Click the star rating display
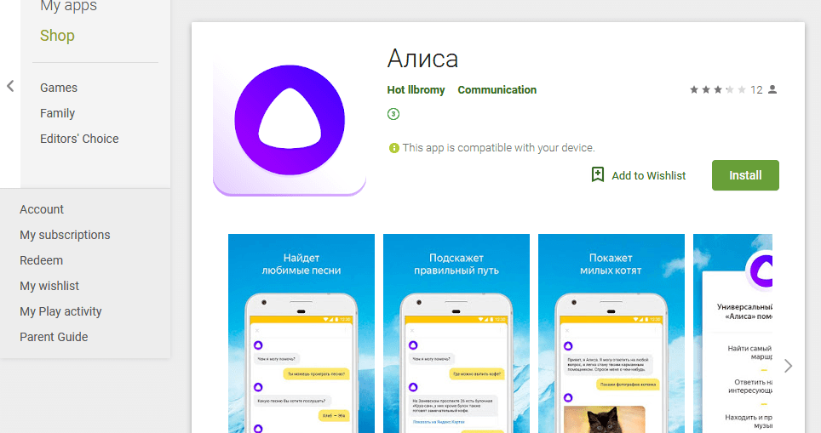The image size is (821, 433). 717,90
